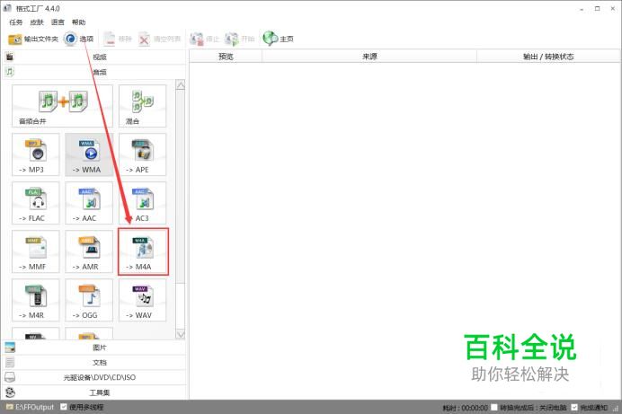622x414 pixels.
Task: Choose the -> MP3 converter
Action: (x=36, y=154)
